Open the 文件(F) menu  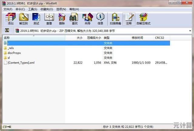[x=8, y=9]
